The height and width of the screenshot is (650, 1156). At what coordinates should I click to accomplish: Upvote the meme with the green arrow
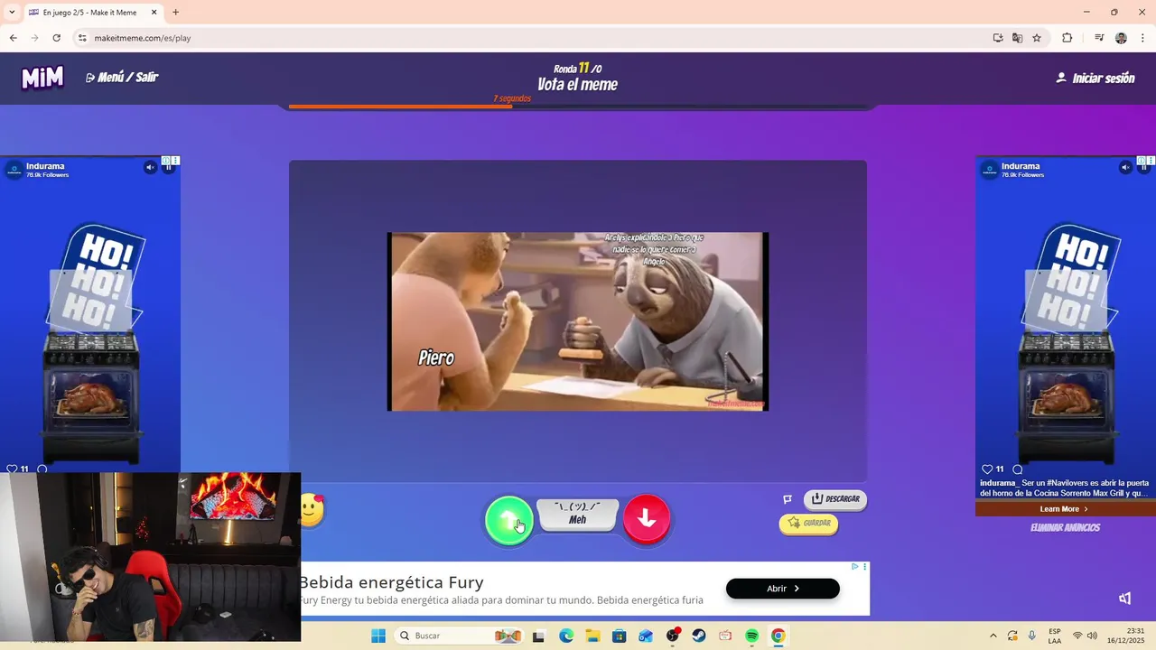point(508,520)
